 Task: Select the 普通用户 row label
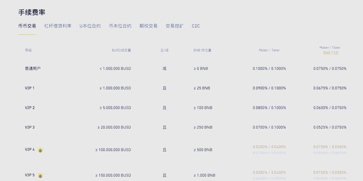[x=33, y=69]
